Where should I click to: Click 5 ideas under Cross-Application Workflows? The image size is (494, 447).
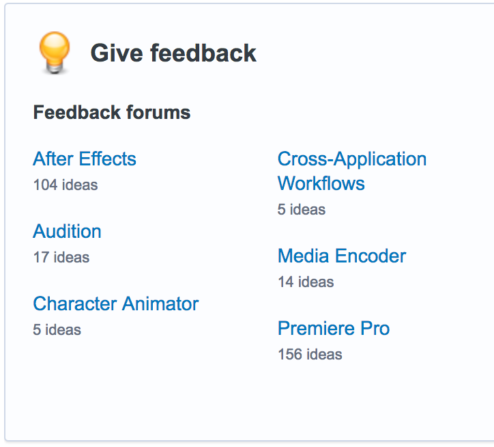(302, 209)
